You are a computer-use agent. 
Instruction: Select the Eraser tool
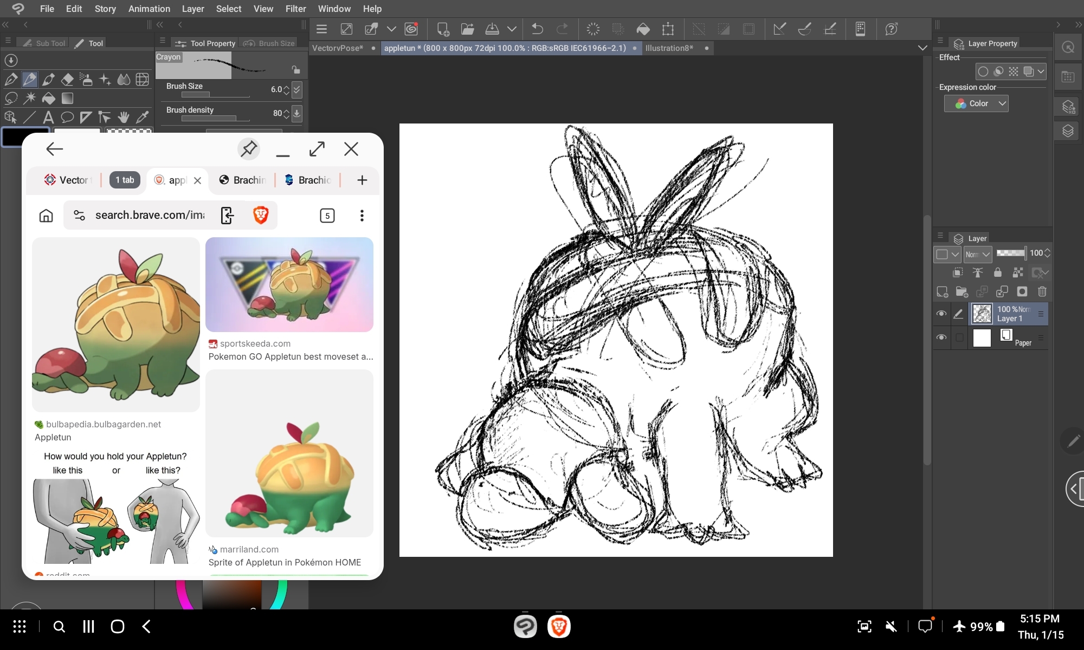[x=67, y=80]
